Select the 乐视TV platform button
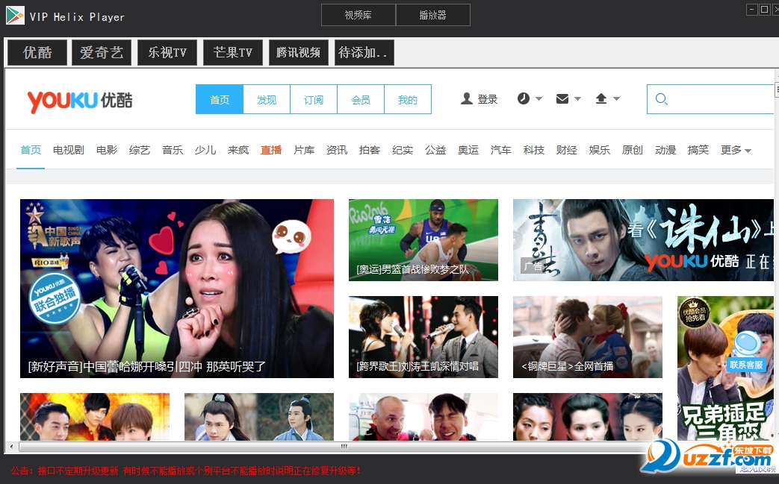The image size is (779, 484). (167, 52)
